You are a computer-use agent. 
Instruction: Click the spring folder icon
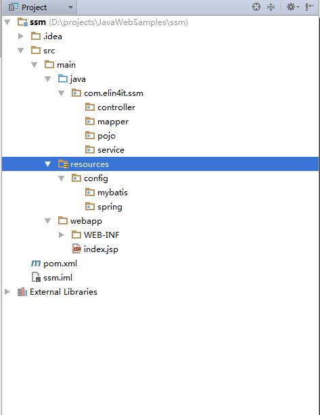click(x=90, y=206)
